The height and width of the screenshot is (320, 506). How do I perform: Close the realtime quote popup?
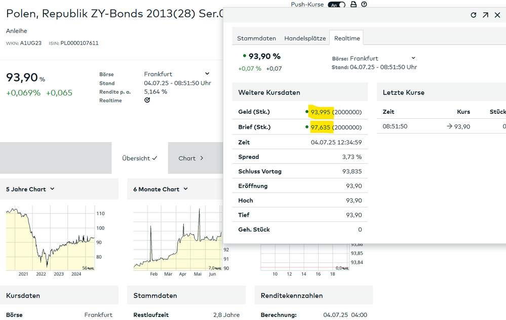point(497,15)
